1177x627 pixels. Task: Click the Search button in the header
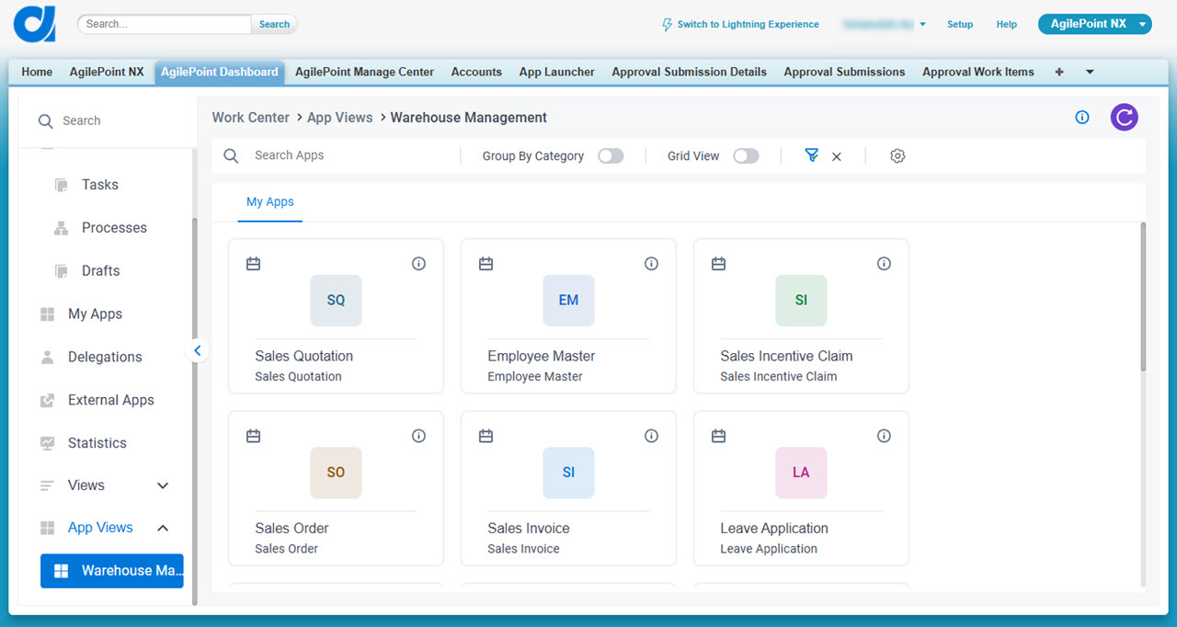[x=274, y=25]
